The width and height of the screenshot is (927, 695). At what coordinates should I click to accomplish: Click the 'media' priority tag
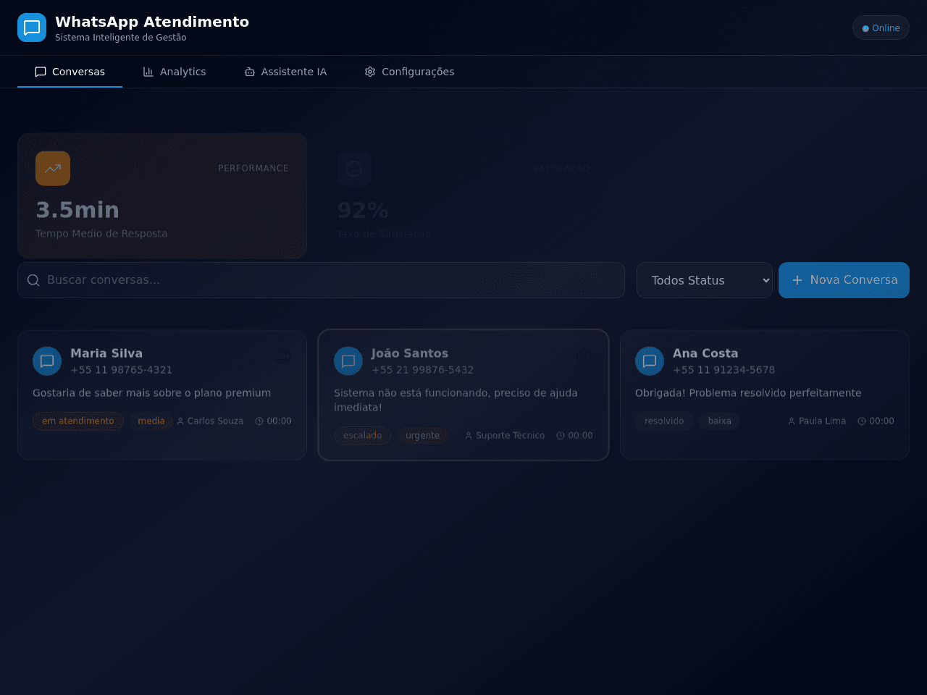point(151,421)
